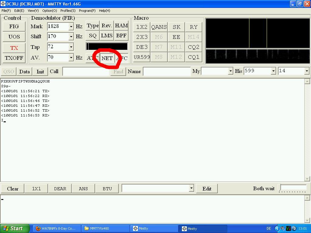The image size is (311, 233).
Task: Toggle the BPF filter button
Action: click(x=121, y=36)
